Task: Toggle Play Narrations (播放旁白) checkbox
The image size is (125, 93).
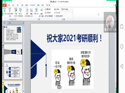Action: (x=45, y=9)
